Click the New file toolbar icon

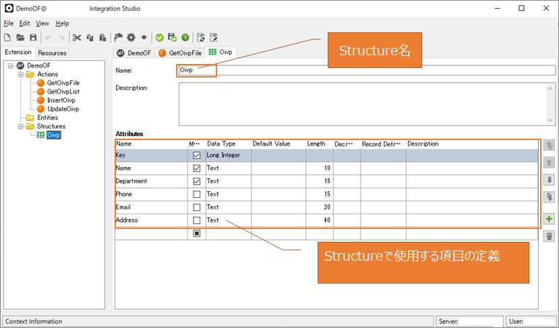pos(7,38)
